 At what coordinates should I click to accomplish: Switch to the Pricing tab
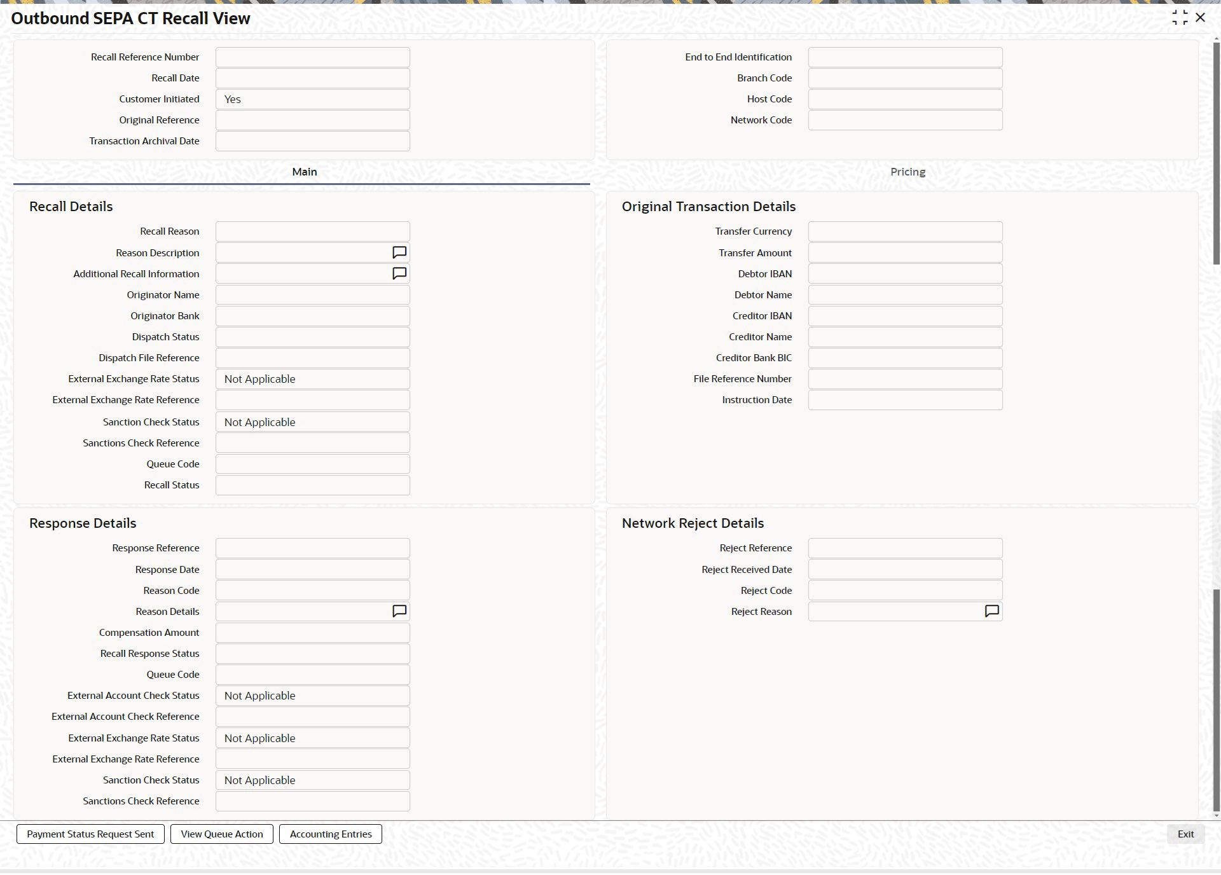[x=907, y=172]
